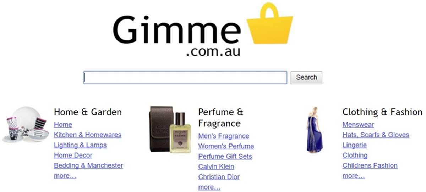Click the Acqua di Parma perfume image
This screenshot has width=426, height=192.
pos(170,129)
